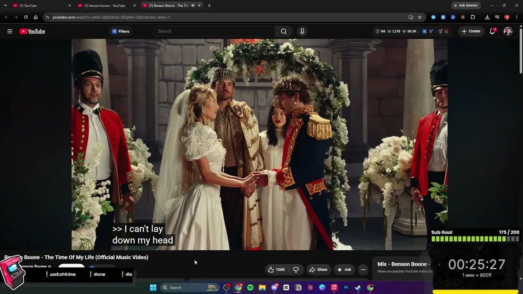Open the orange starburst extension
The width and height of the screenshot is (523, 294).
463,17
